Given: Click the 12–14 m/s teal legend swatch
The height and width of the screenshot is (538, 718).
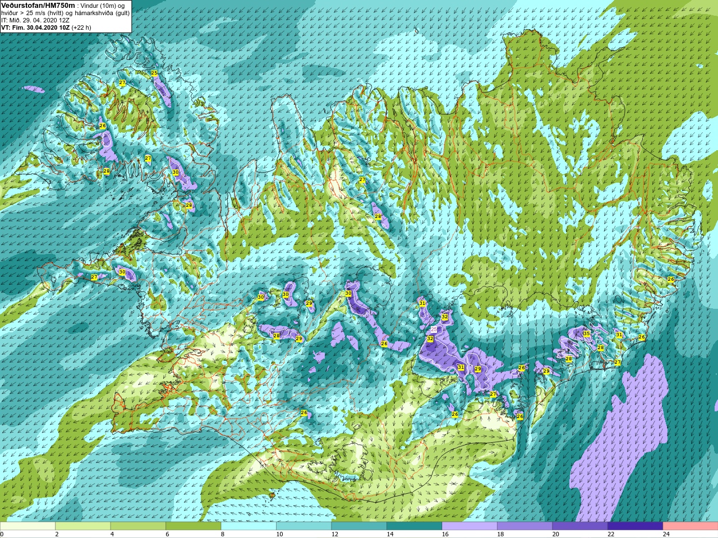Looking at the screenshot, I should [x=359, y=526].
